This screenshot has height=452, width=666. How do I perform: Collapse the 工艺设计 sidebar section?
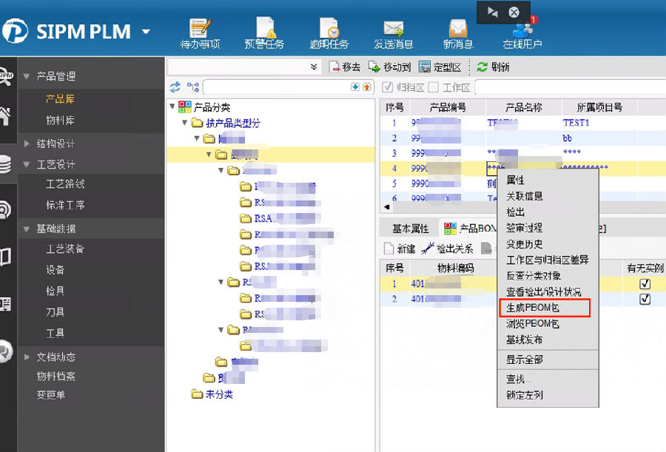click(27, 164)
